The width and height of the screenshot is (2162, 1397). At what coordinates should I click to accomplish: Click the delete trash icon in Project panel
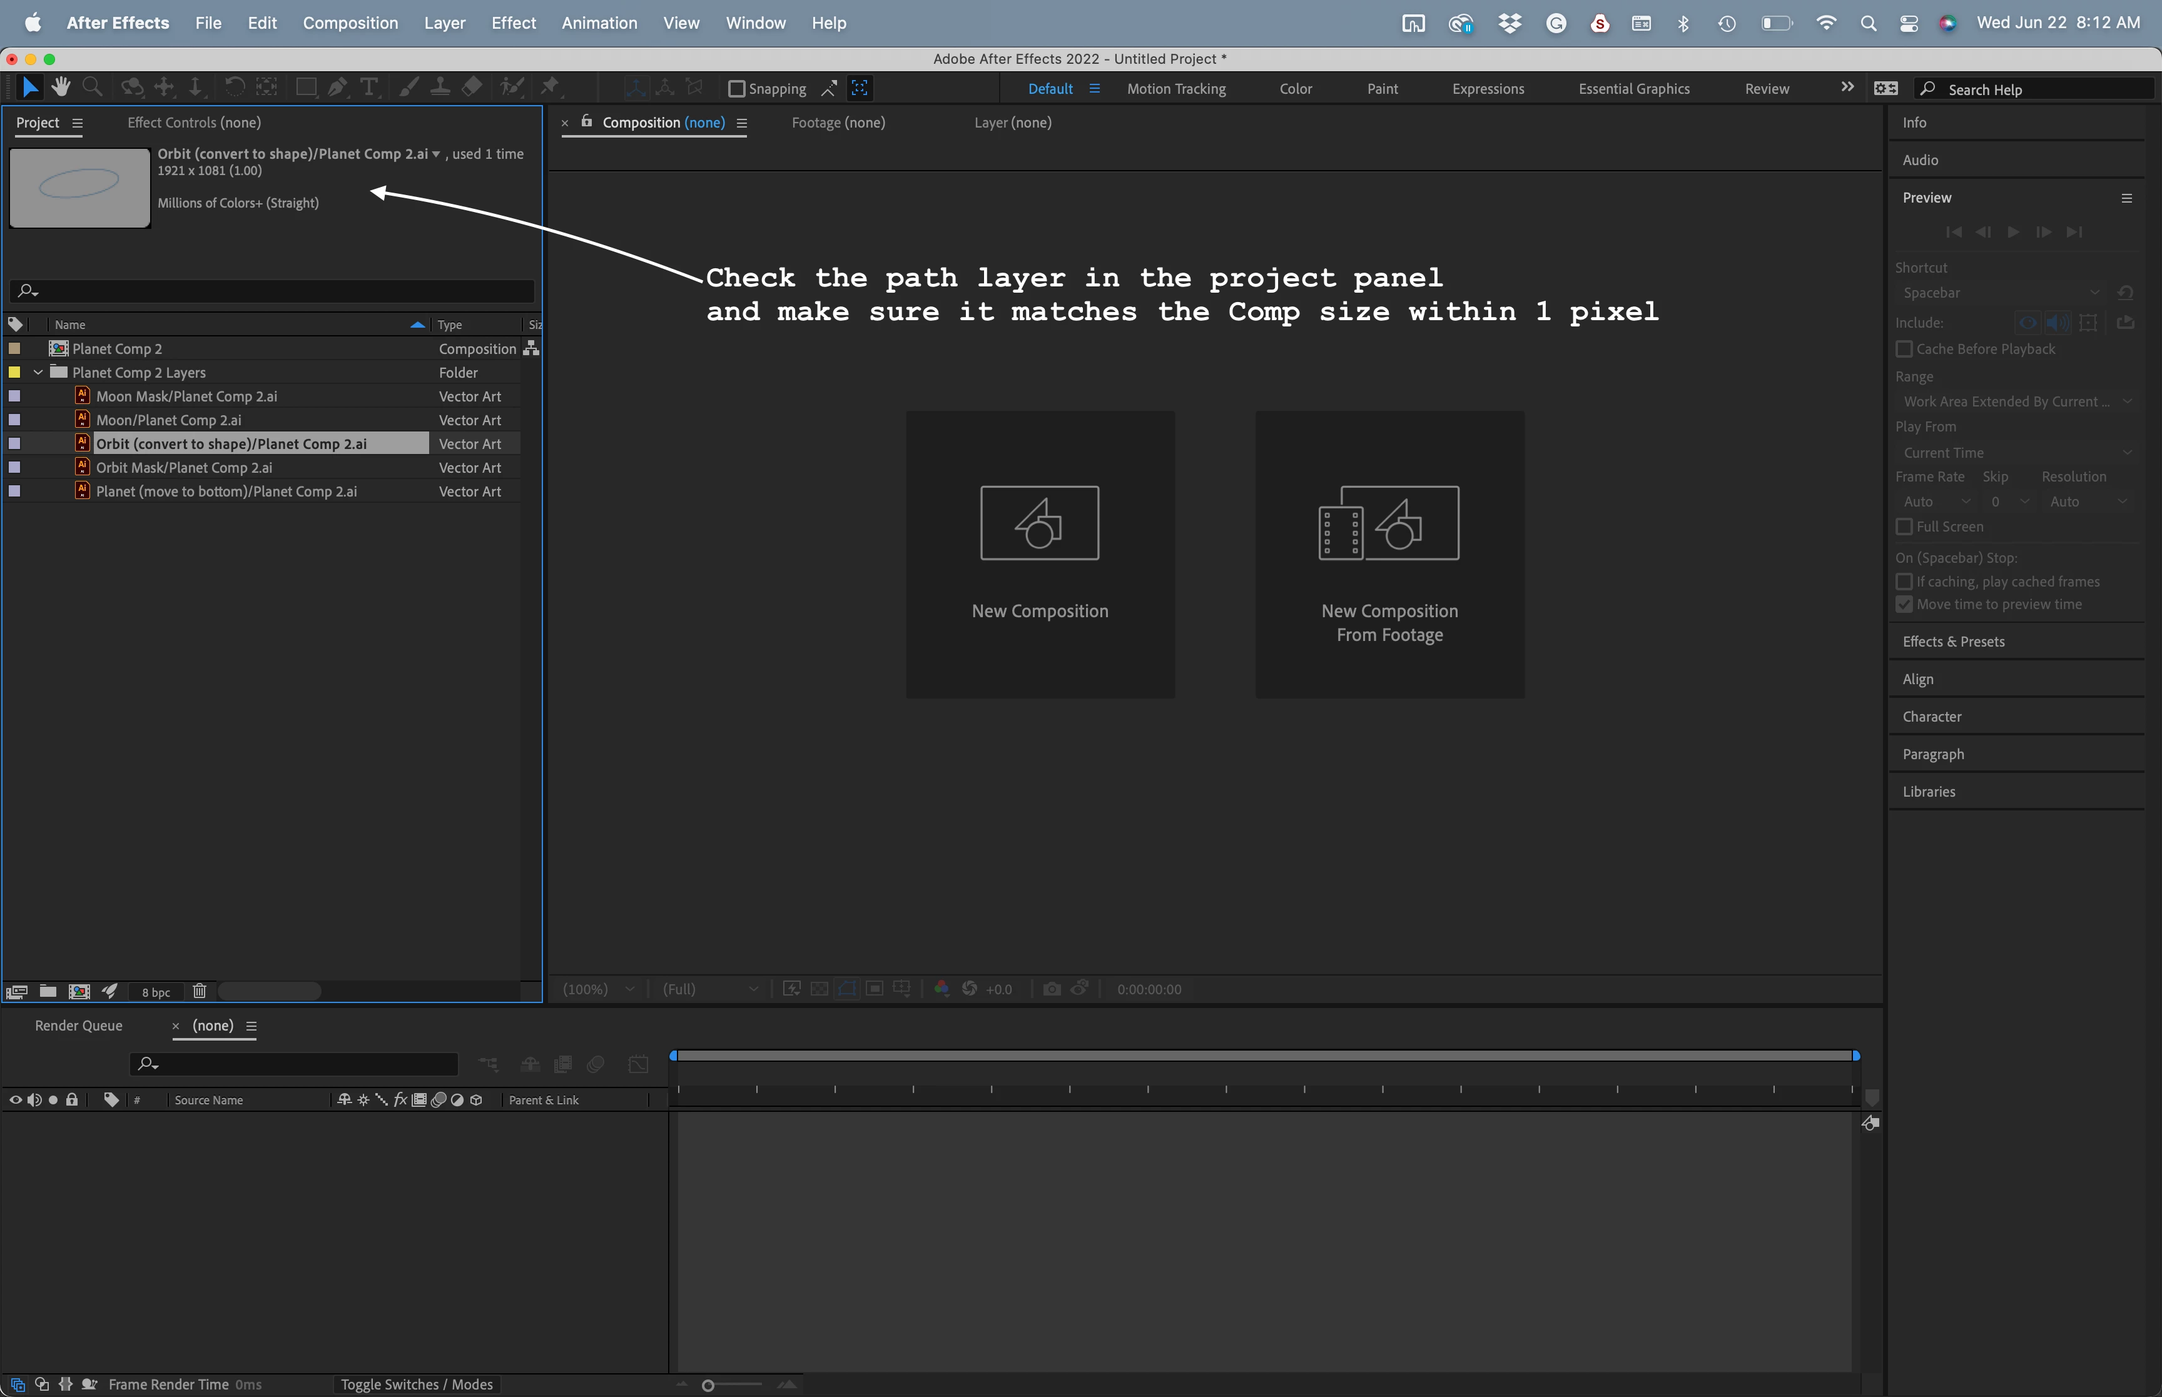(200, 992)
